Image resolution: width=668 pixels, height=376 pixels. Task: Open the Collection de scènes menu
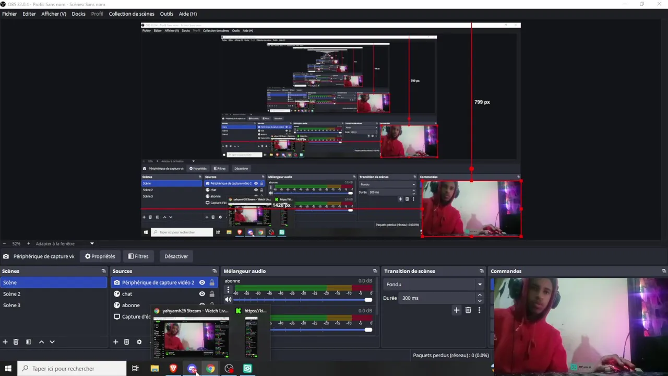[132, 14]
